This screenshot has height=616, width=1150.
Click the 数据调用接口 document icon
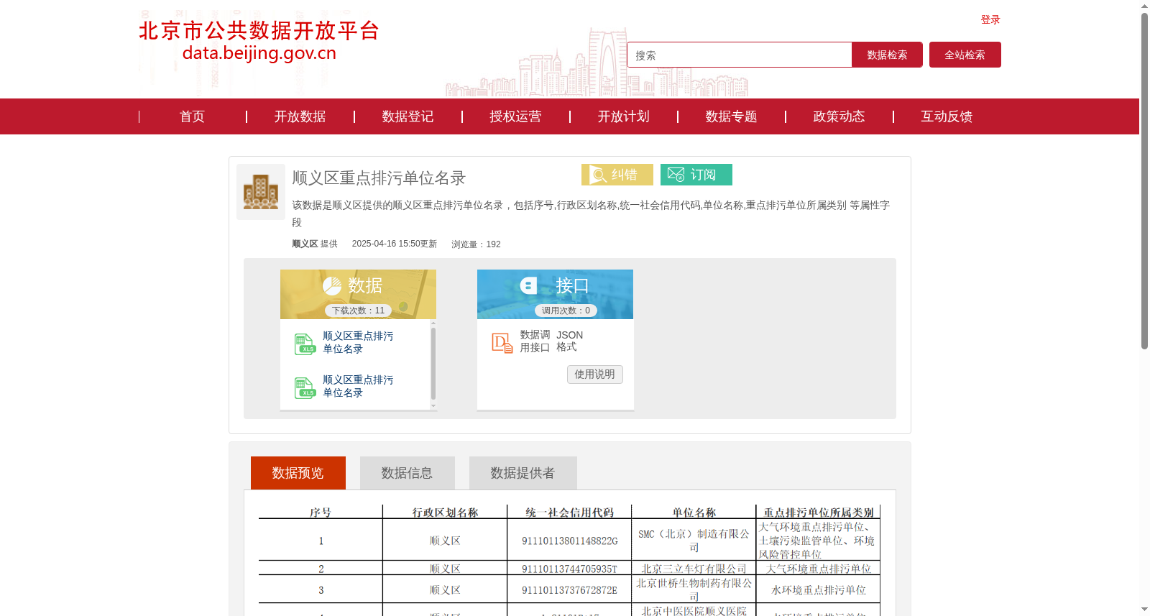pos(502,343)
